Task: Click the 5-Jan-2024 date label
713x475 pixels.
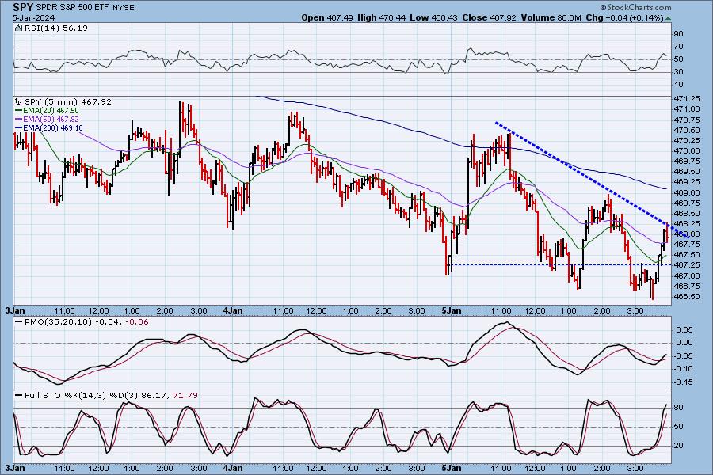Action: coord(33,17)
